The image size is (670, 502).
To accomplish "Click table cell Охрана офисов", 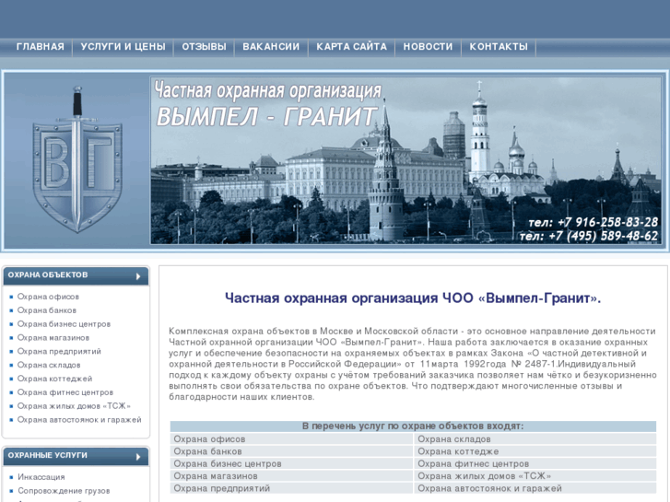I will [x=291, y=438].
